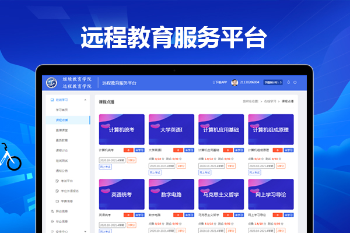
Task: Click the dark blue badge beside account number
Action: click(273, 82)
